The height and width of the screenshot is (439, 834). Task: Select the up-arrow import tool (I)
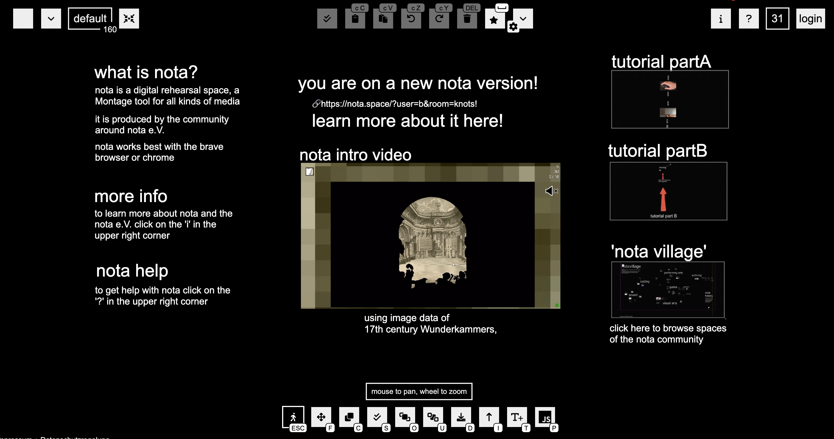click(489, 417)
